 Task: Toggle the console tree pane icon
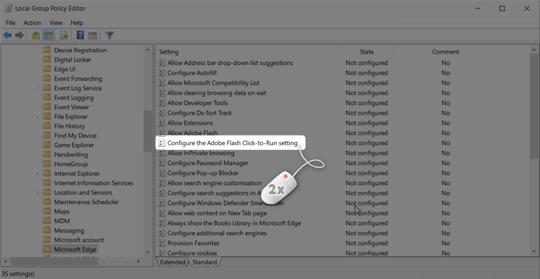coord(48,35)
